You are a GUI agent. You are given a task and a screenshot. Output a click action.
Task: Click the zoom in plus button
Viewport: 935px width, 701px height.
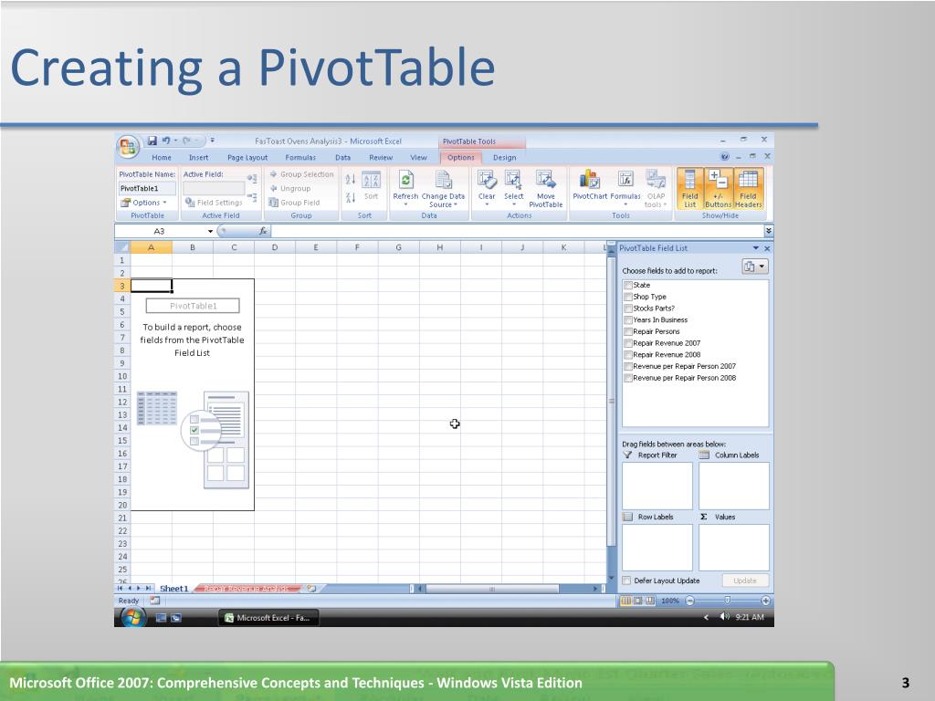(x=766, y=601)
